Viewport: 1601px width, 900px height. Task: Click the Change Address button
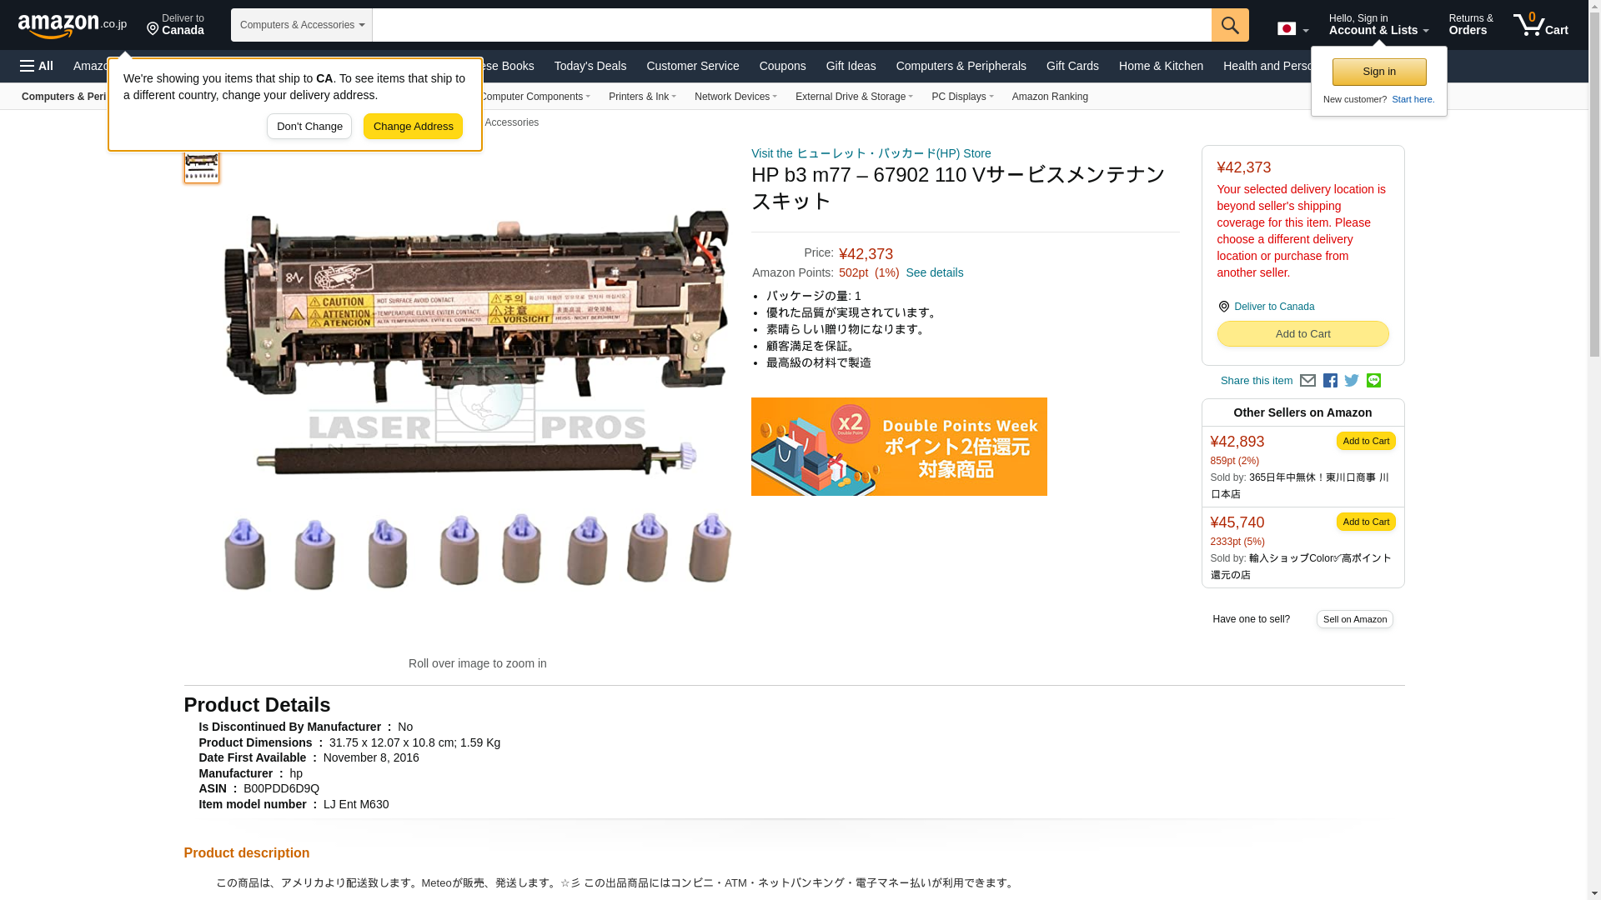click(x=413, y=127)
